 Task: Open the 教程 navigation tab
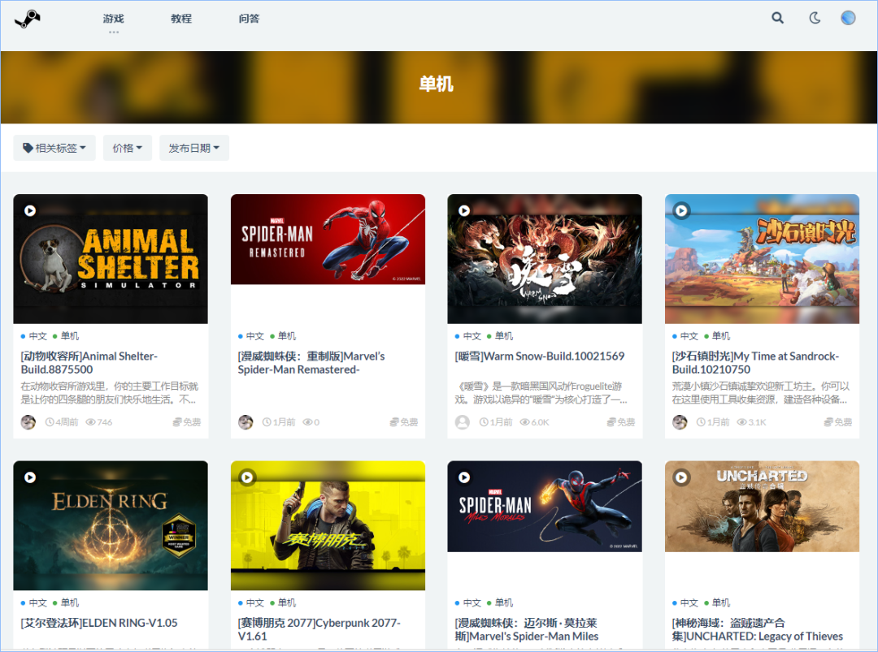click(x=181, y=19)
